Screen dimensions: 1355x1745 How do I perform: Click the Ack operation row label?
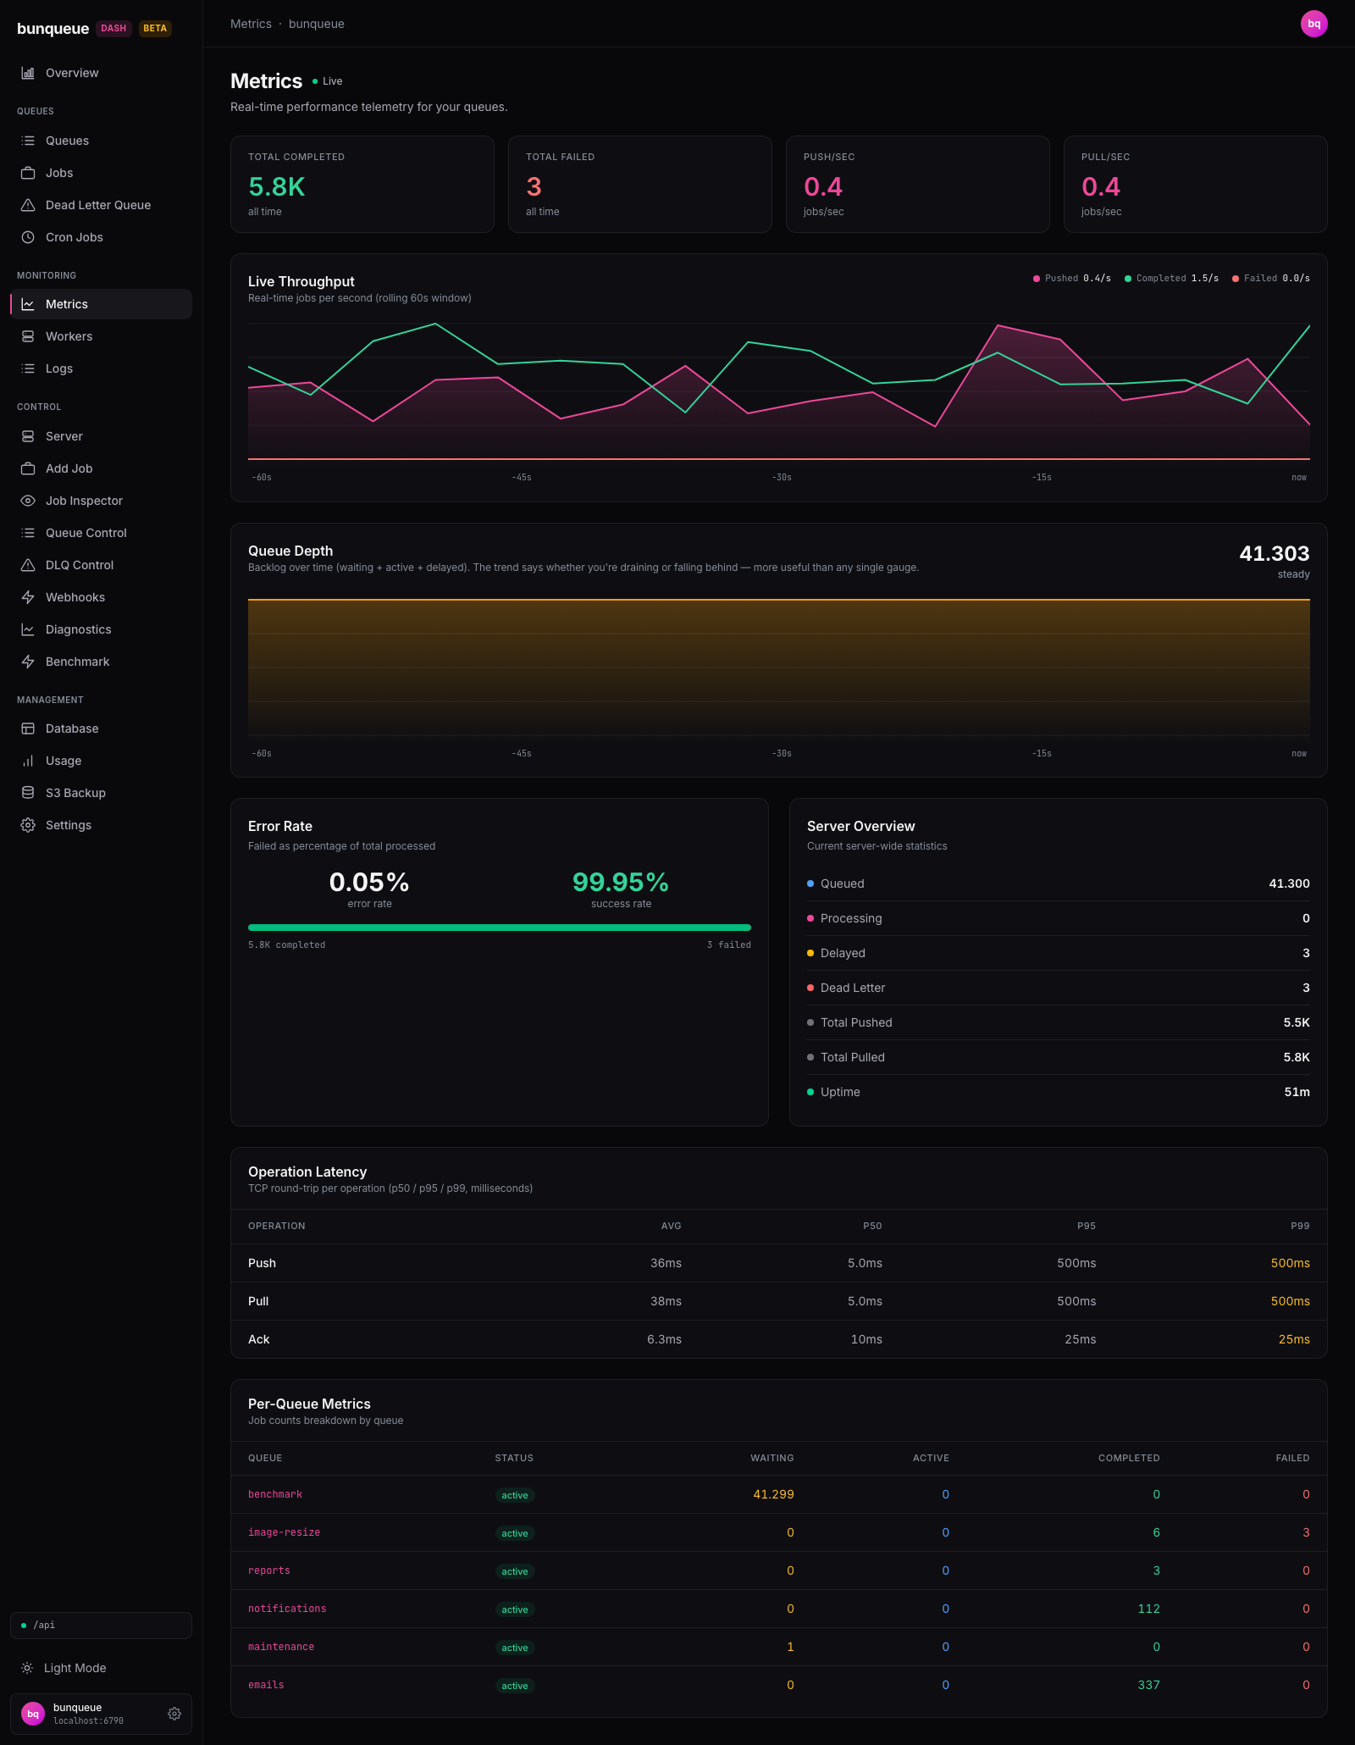[x=258, y=1339]
